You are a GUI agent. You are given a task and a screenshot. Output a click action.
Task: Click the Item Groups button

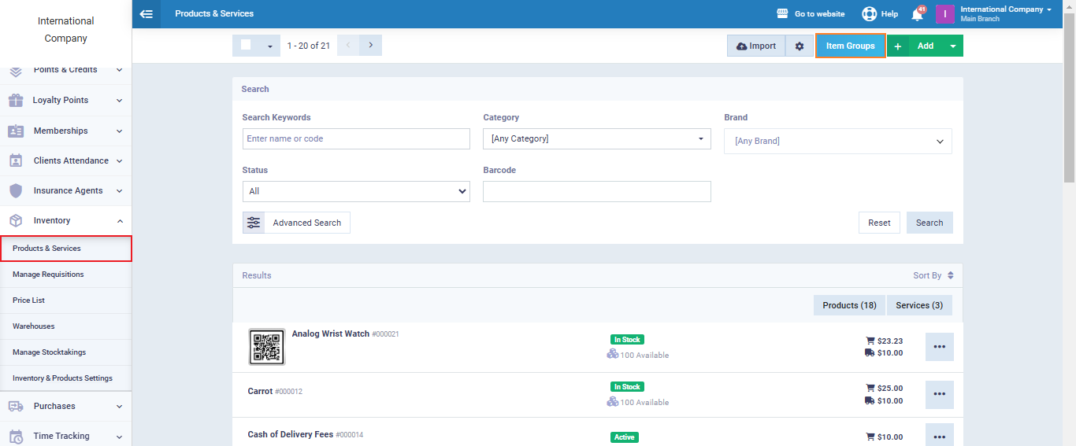pos(850,46)
